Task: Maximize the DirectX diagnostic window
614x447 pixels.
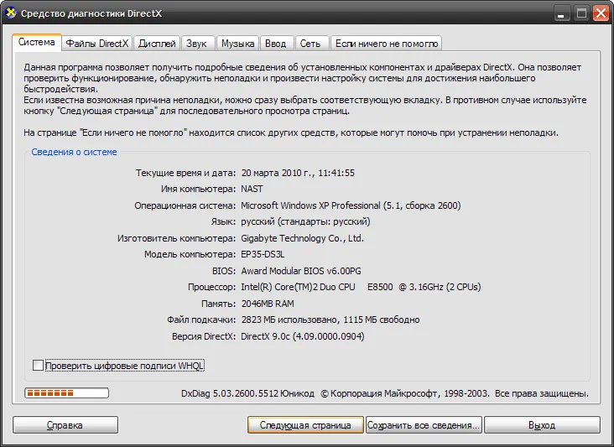Action: tap(581, 13)
